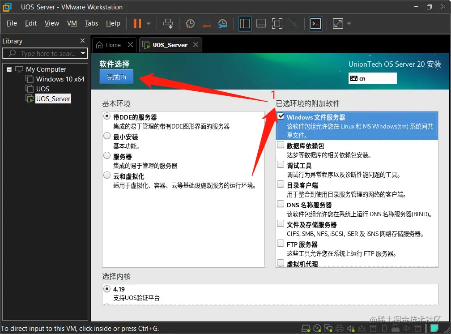
Task: Open the power options dropdown arrow
Action: 149,24
